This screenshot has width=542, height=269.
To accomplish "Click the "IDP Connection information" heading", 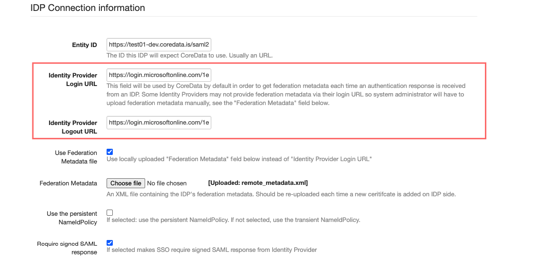I will pos(88,8).
